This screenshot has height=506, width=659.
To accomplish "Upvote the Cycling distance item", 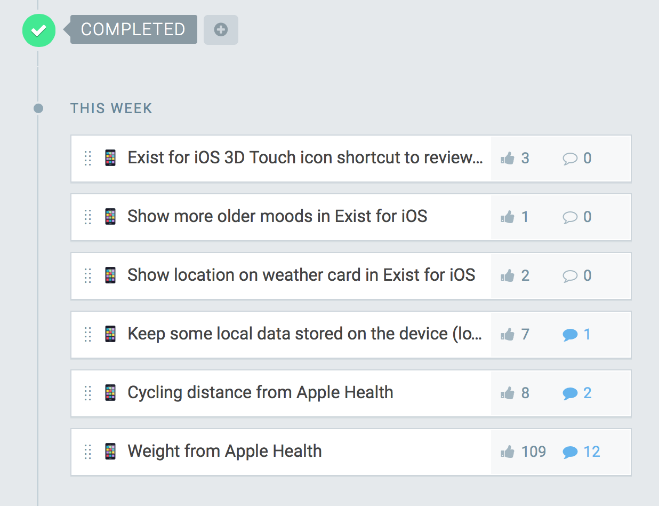I will pos(508,393).
